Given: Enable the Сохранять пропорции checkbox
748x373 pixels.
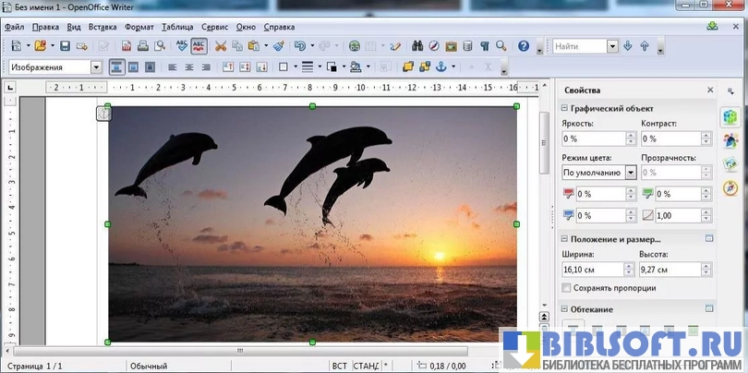Looking at the screenshot, I should pyautogui.click(x=566, y=288).
